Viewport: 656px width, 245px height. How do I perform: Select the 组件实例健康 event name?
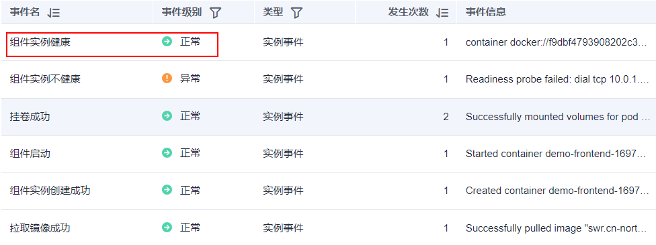point(40,42)
